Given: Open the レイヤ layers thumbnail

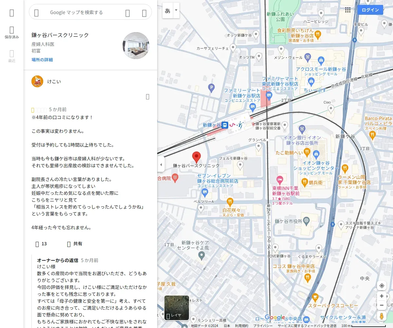Looking at the screenshot, I should point(177,308).
